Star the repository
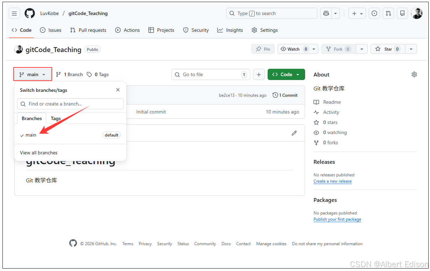 point(387,49)
